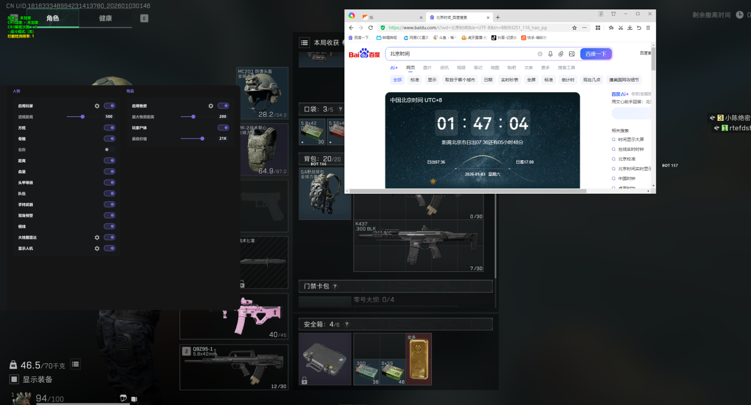The image size is (751, 405).
Task: Toggle the 骨骼 switch off
Action: (x=109, y=139)
